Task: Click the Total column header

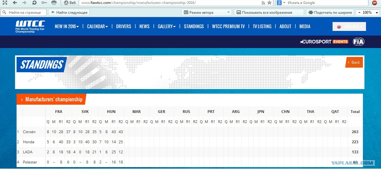Action: pyautogui.click(x=355, y=111)
